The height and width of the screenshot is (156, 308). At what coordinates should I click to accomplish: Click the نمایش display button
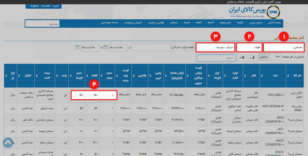pyautogui.click(x=263, y=57)
